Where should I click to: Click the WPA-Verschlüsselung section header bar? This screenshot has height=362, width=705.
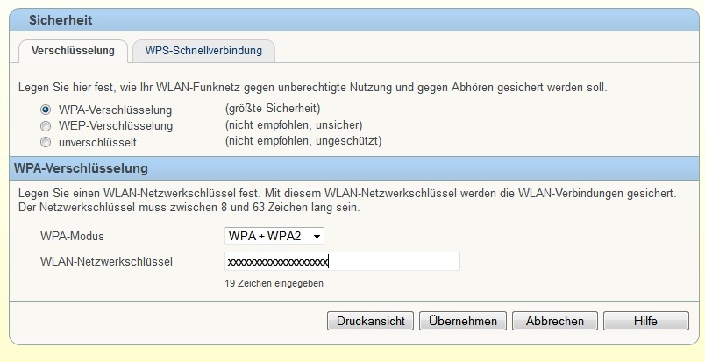click(x=82, y=167)
